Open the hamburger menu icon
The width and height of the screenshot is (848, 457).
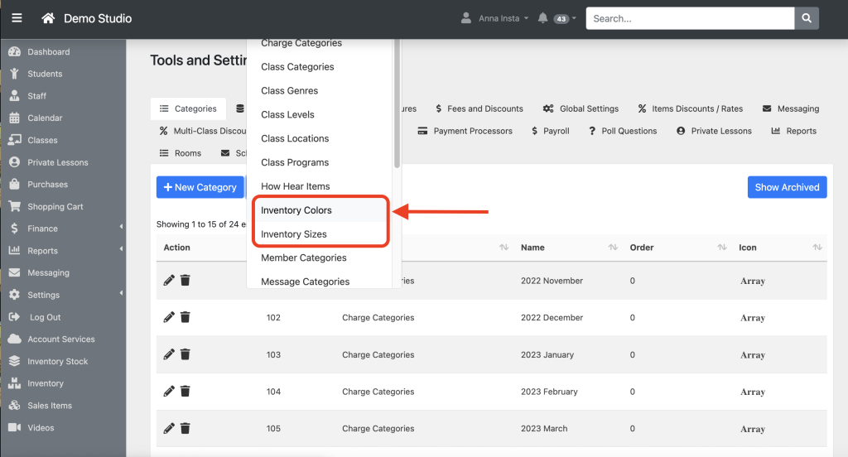[x=17, y=18]
